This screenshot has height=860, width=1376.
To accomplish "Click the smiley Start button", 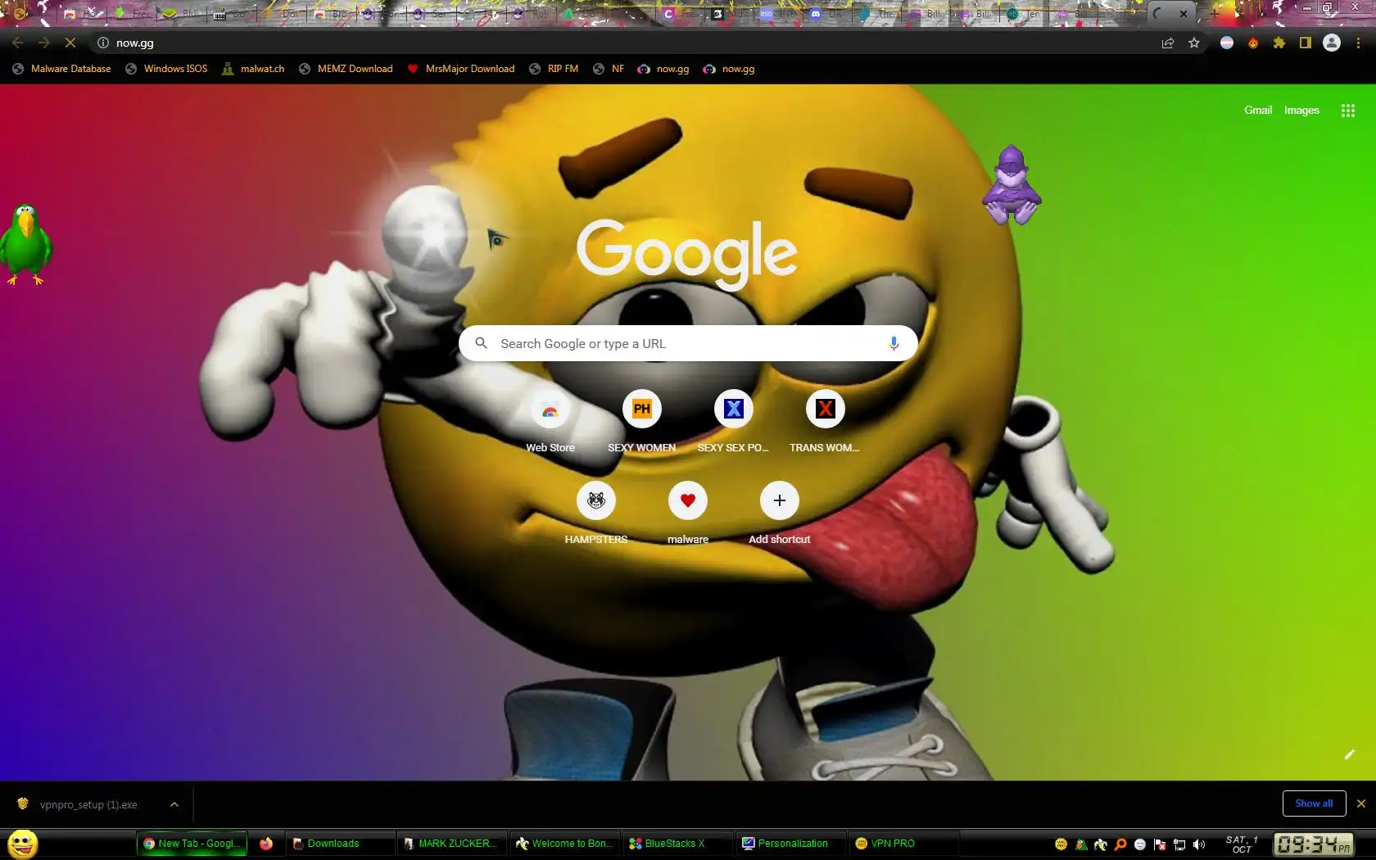I will (x=23, y=844).
